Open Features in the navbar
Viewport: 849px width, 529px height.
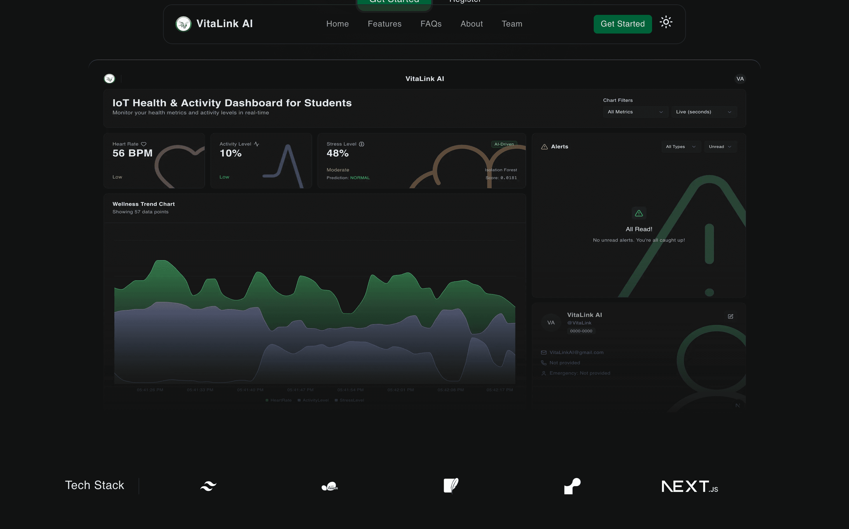point(384,24)
